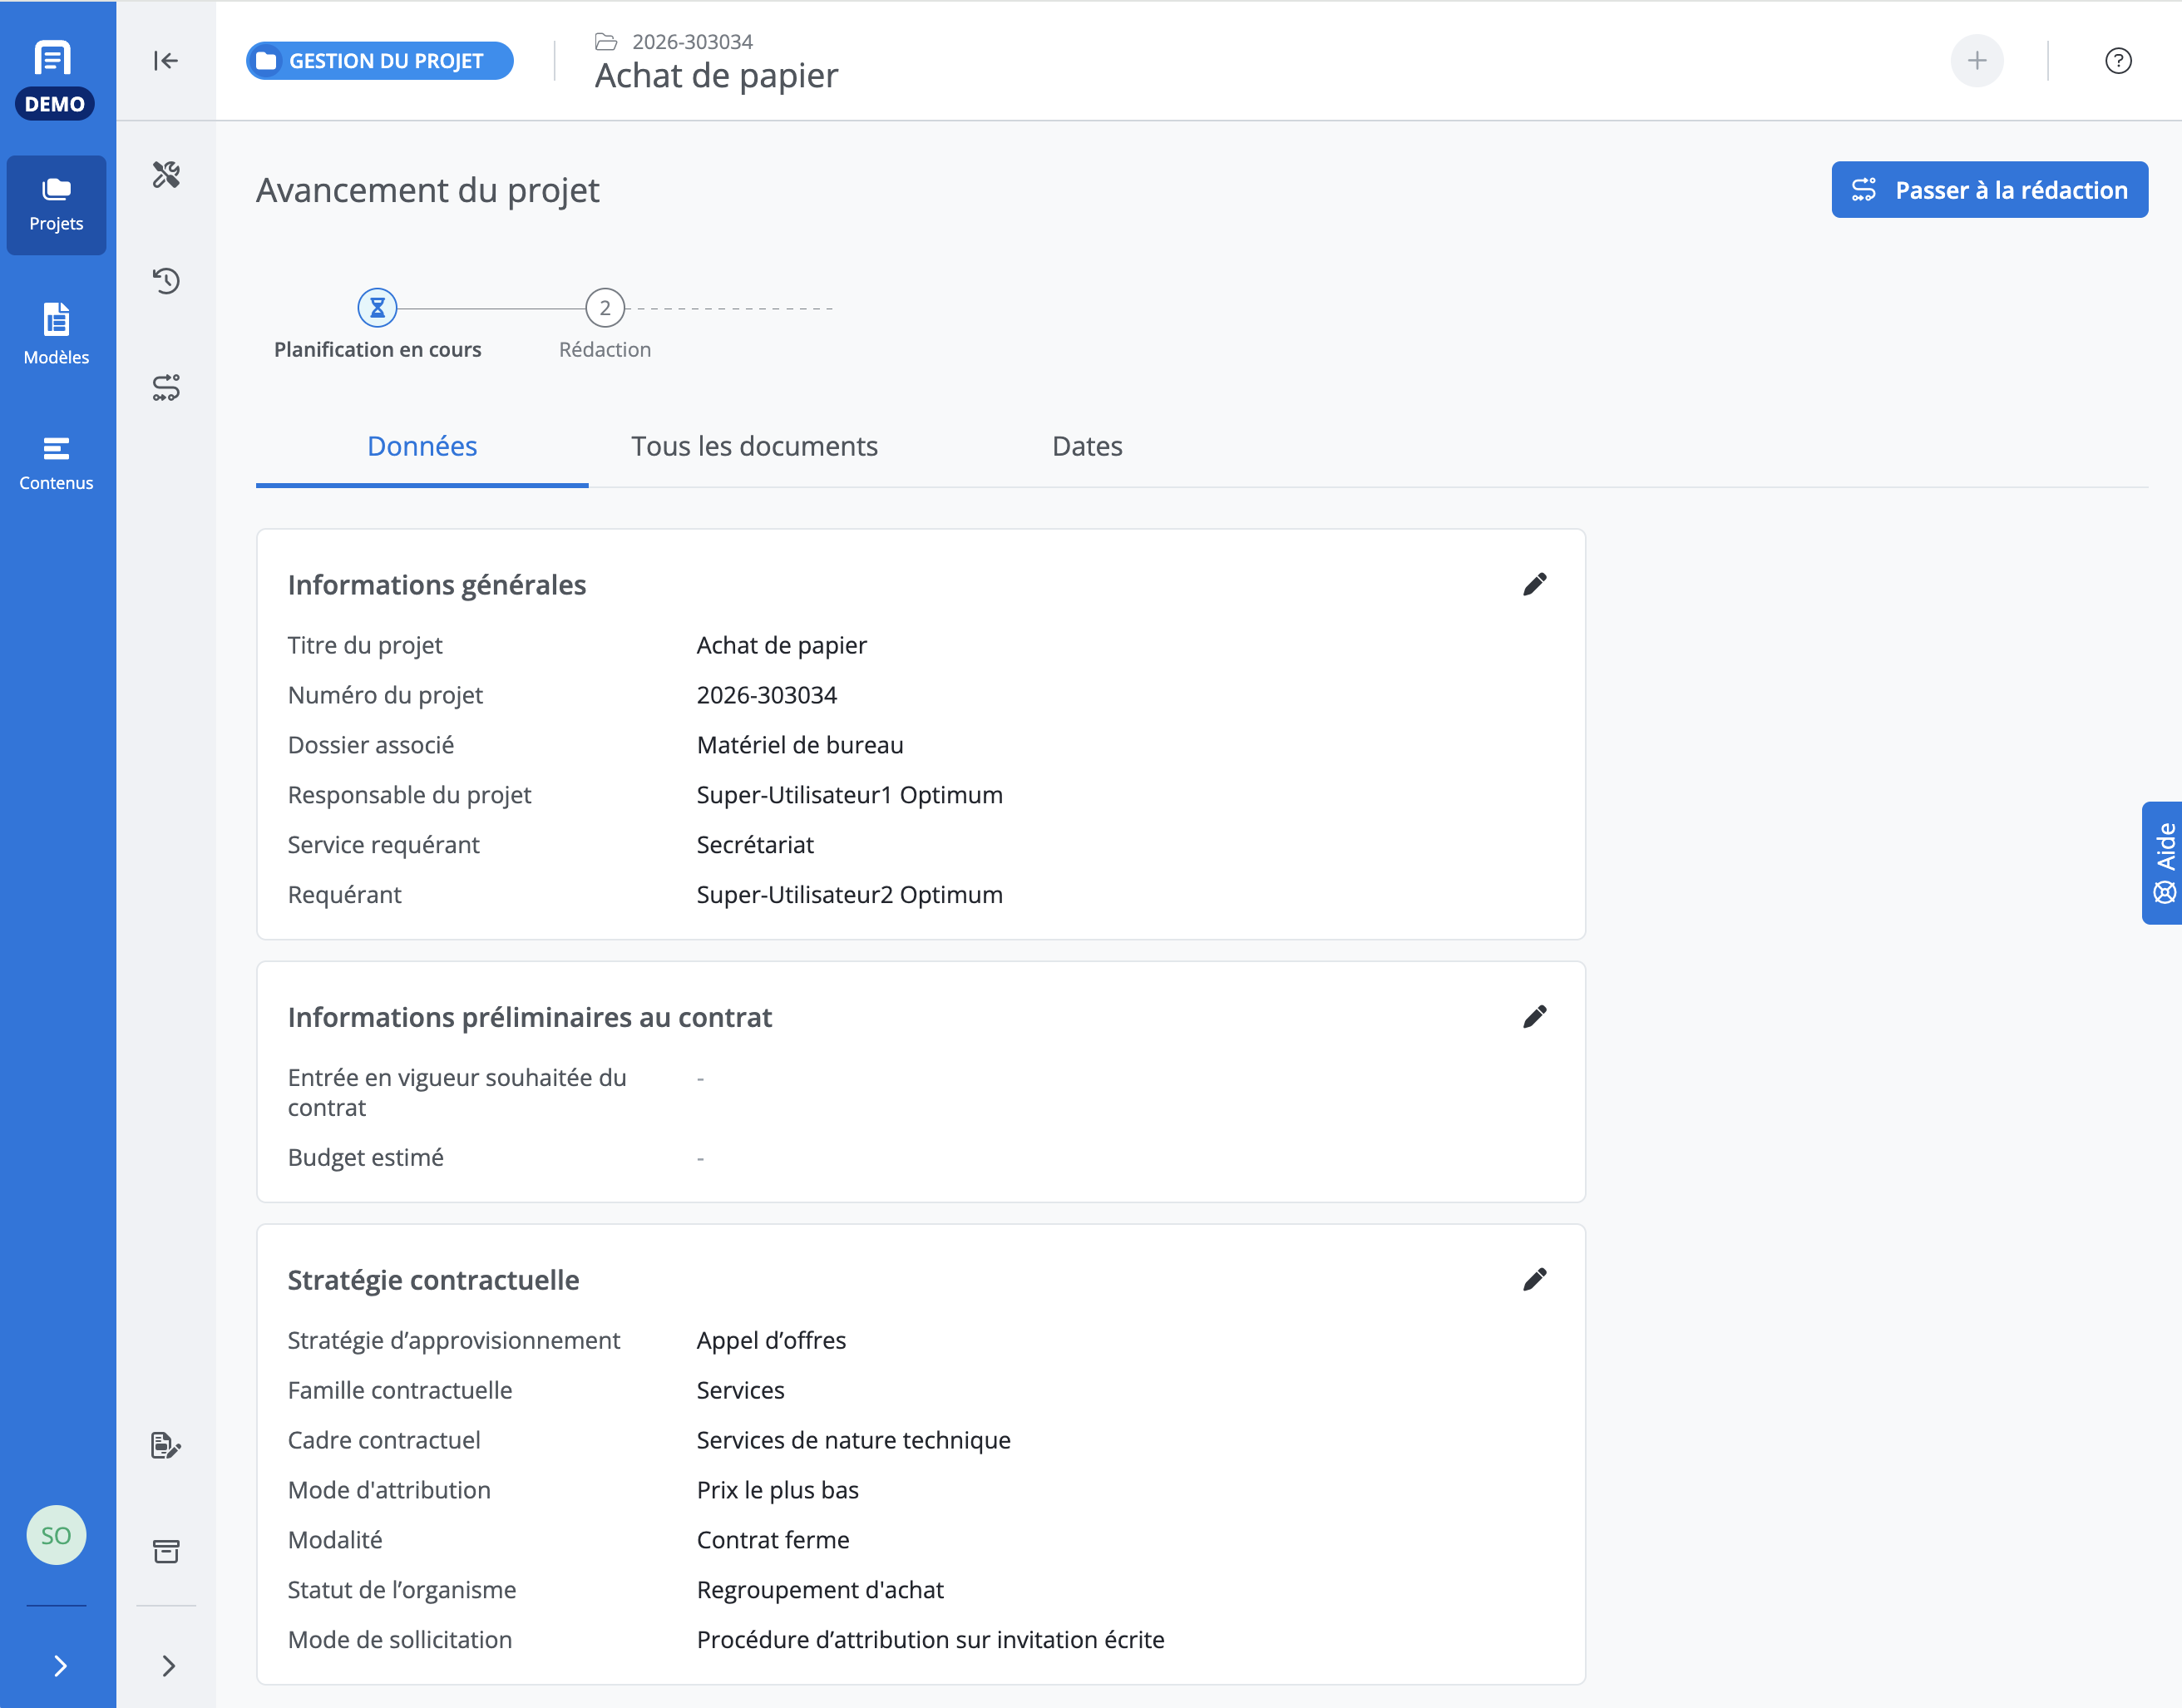Edit Informations générales with pencil icon

[1534, 584]
